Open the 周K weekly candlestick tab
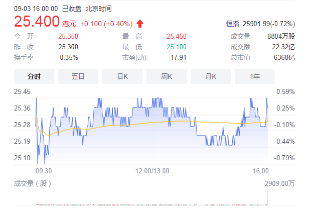The width and height of the screenshot is (313, 210). pyautogui.click(x=167, y=76)
